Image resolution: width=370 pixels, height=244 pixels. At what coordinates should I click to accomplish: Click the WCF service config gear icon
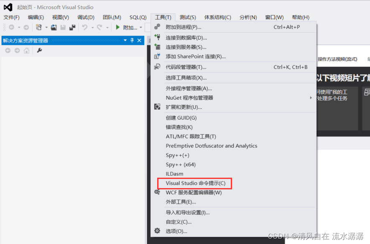coord(157,192)
